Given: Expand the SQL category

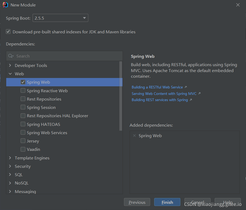Looking at the screenshot, I should (x=10, y=175).
